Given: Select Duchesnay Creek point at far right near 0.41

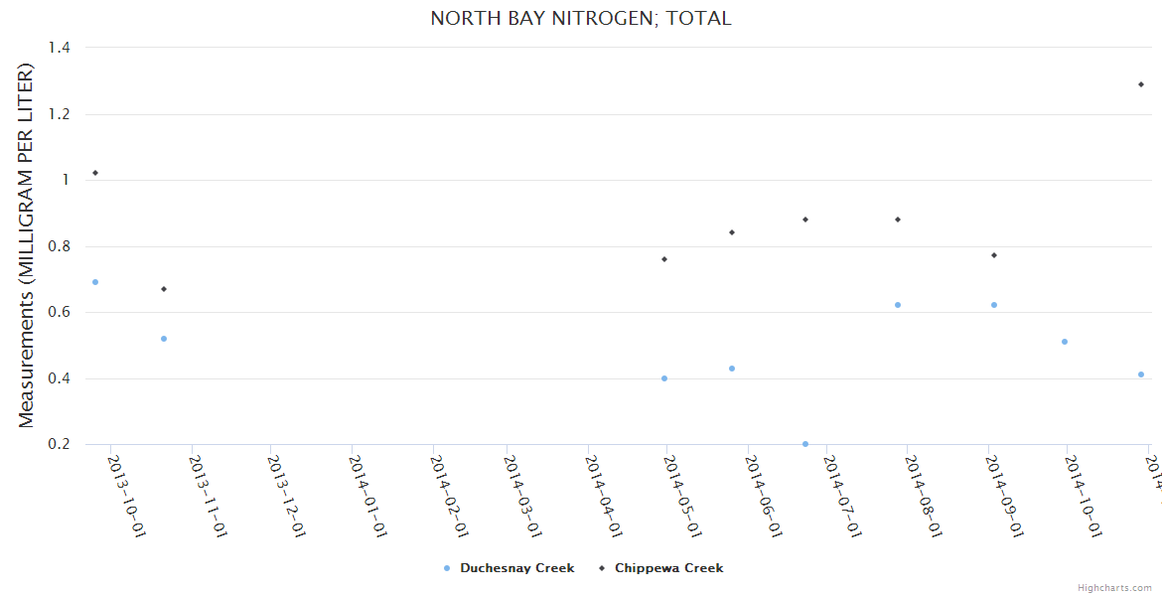Looking at the screenshot, I should (x=1141, y=374).
